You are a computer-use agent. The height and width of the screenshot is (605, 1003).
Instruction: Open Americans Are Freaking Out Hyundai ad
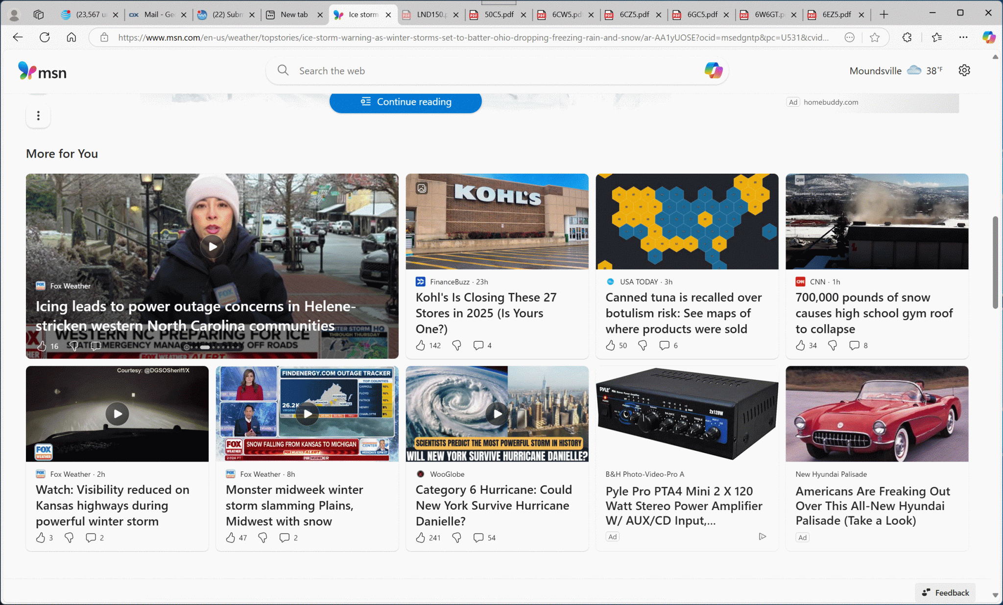coord(873,506)
